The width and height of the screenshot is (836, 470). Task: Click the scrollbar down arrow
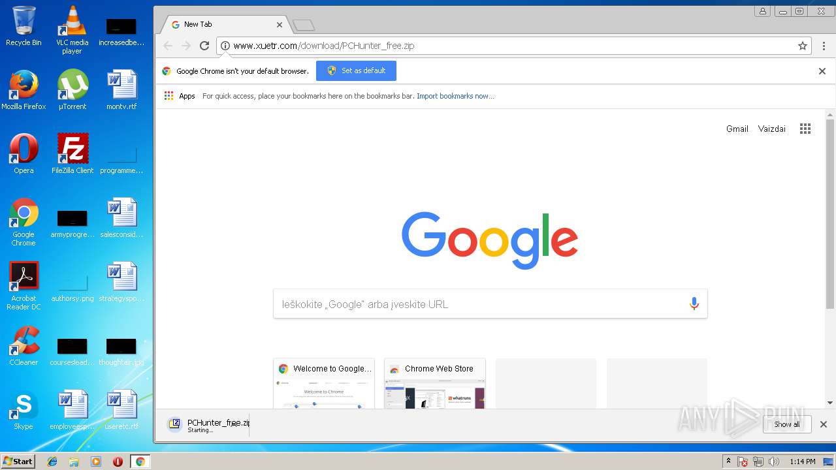click(x=830, y=403)
